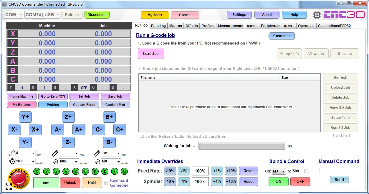Increment the spindle speed stepper up arrow
The height and width of the screenshot is (194, 369).
306,170
